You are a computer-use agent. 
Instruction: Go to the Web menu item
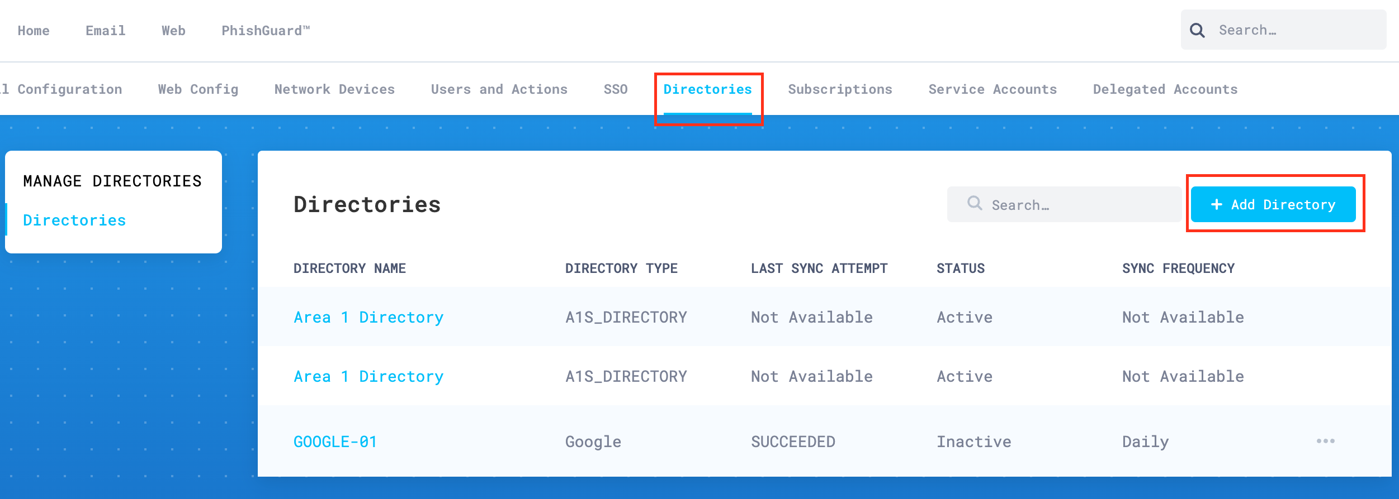click(173, 31)
